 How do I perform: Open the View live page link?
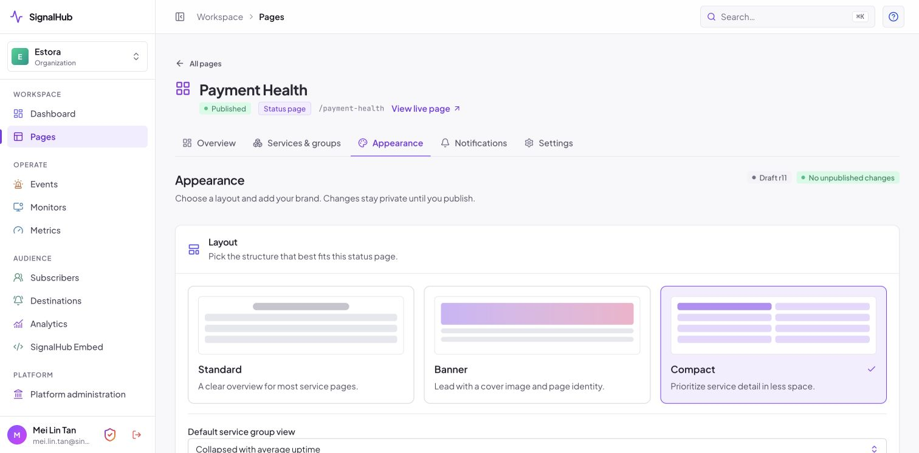coord(426,109)
